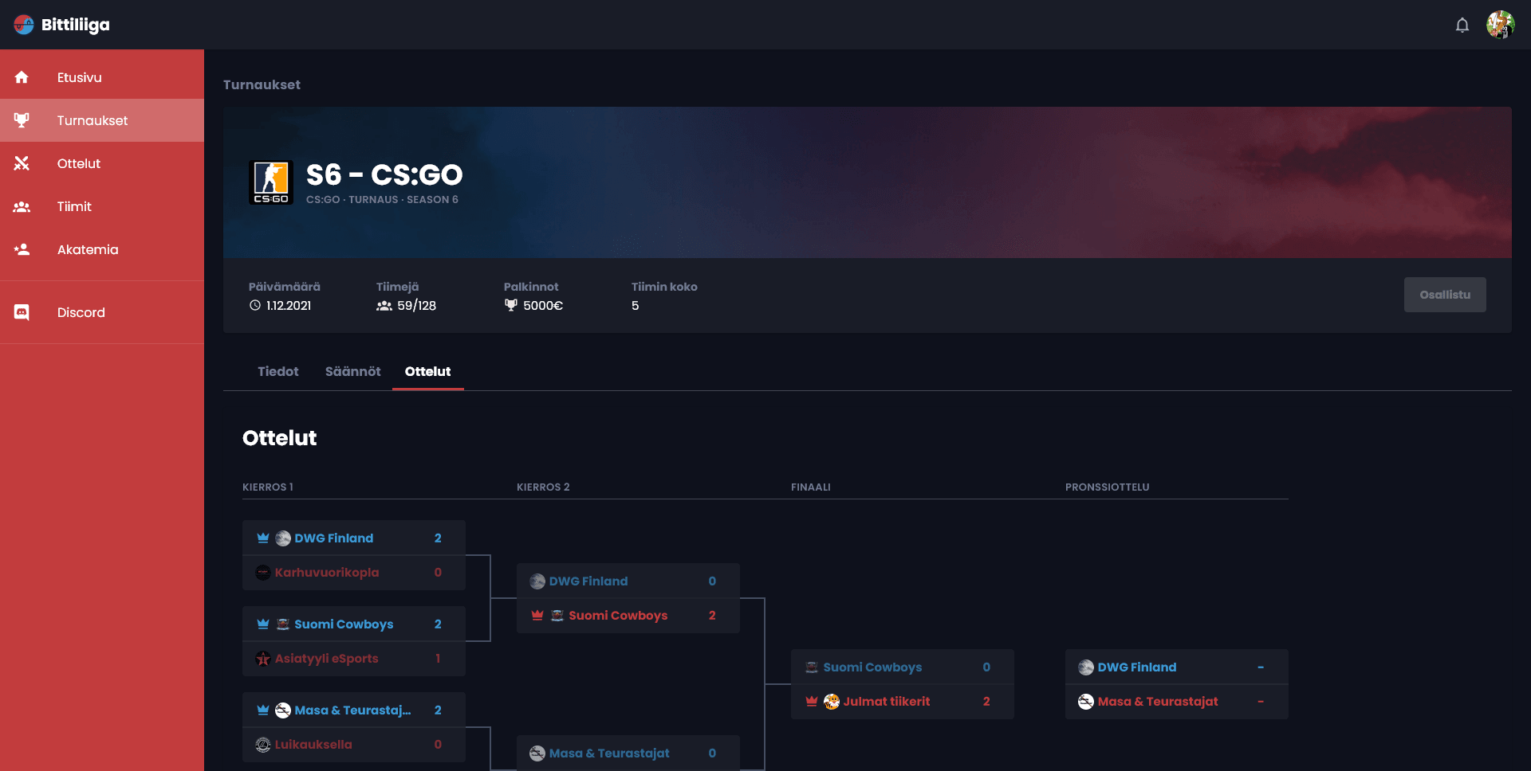
Task: Open Discord link in sidebar
Action: click(102, 312)
